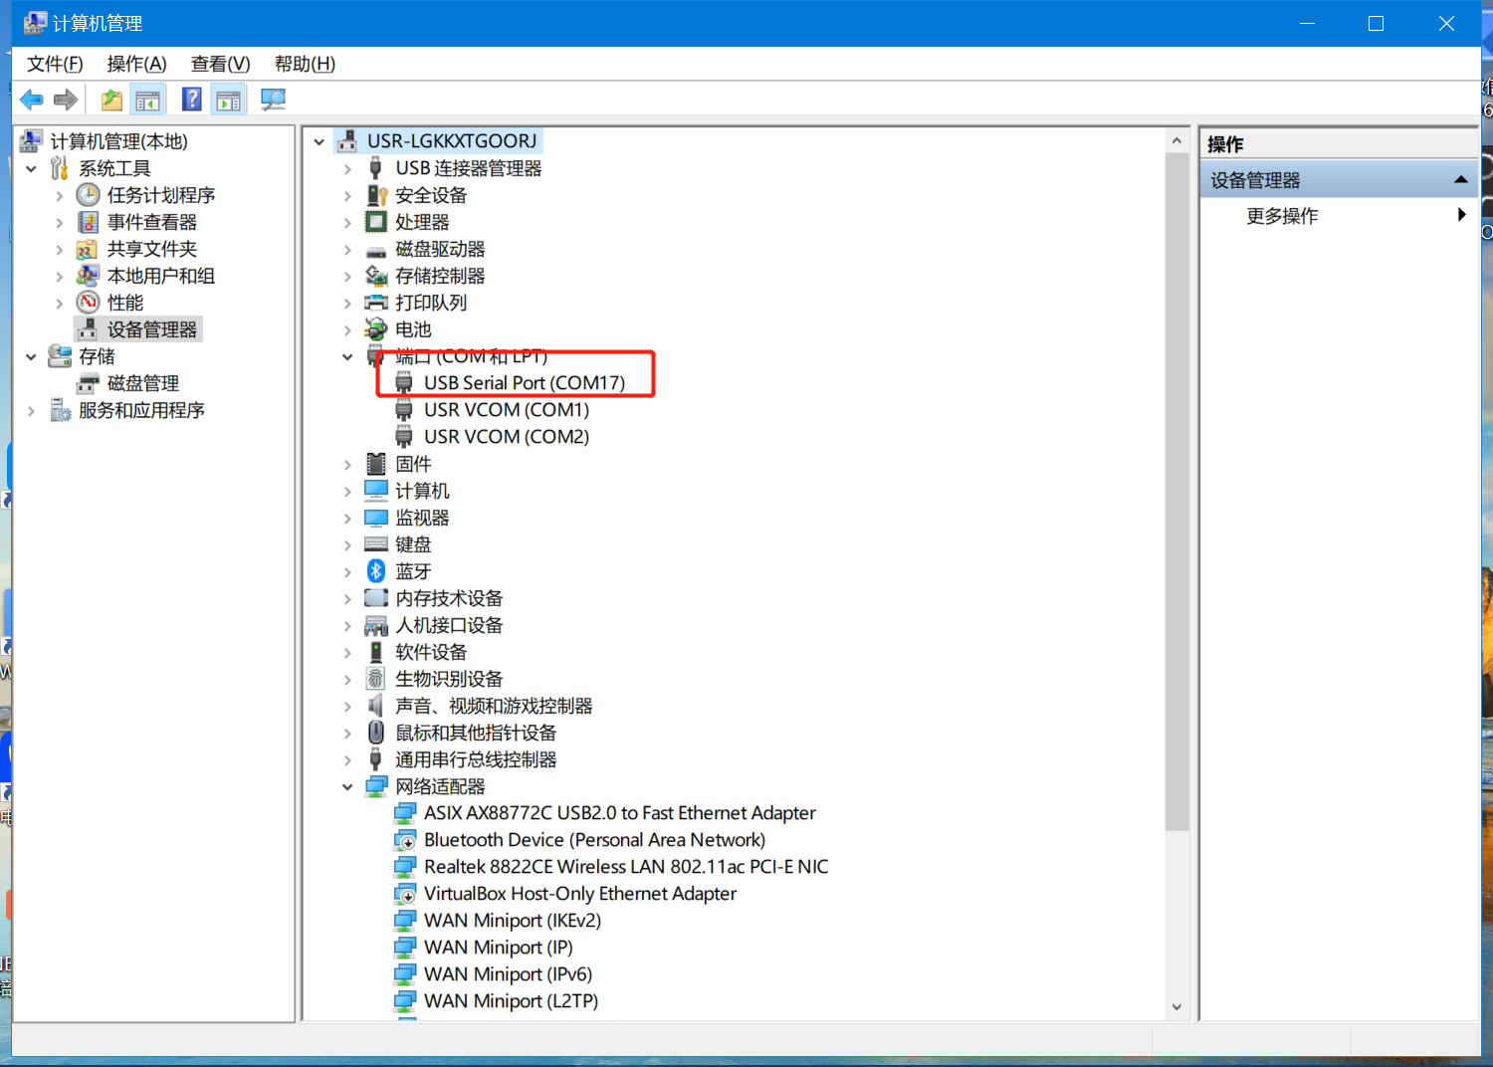The image size is (1493, 1067).
Task: Collapse the 网络适配器 node
Action: tap(347, 786)
